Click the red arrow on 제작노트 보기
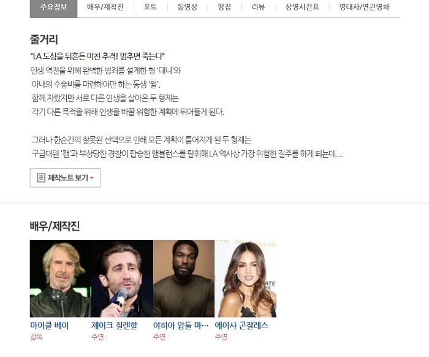 coord(92,178)
